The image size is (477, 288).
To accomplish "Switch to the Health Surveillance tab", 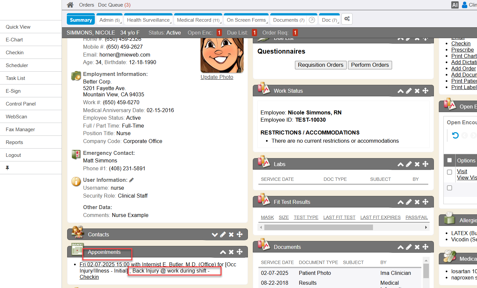I will coord(148,20).
